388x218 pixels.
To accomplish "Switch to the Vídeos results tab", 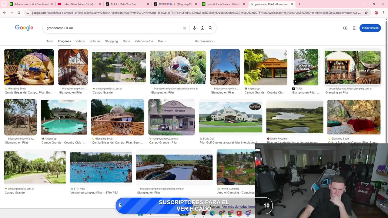I will click(80, 41).
